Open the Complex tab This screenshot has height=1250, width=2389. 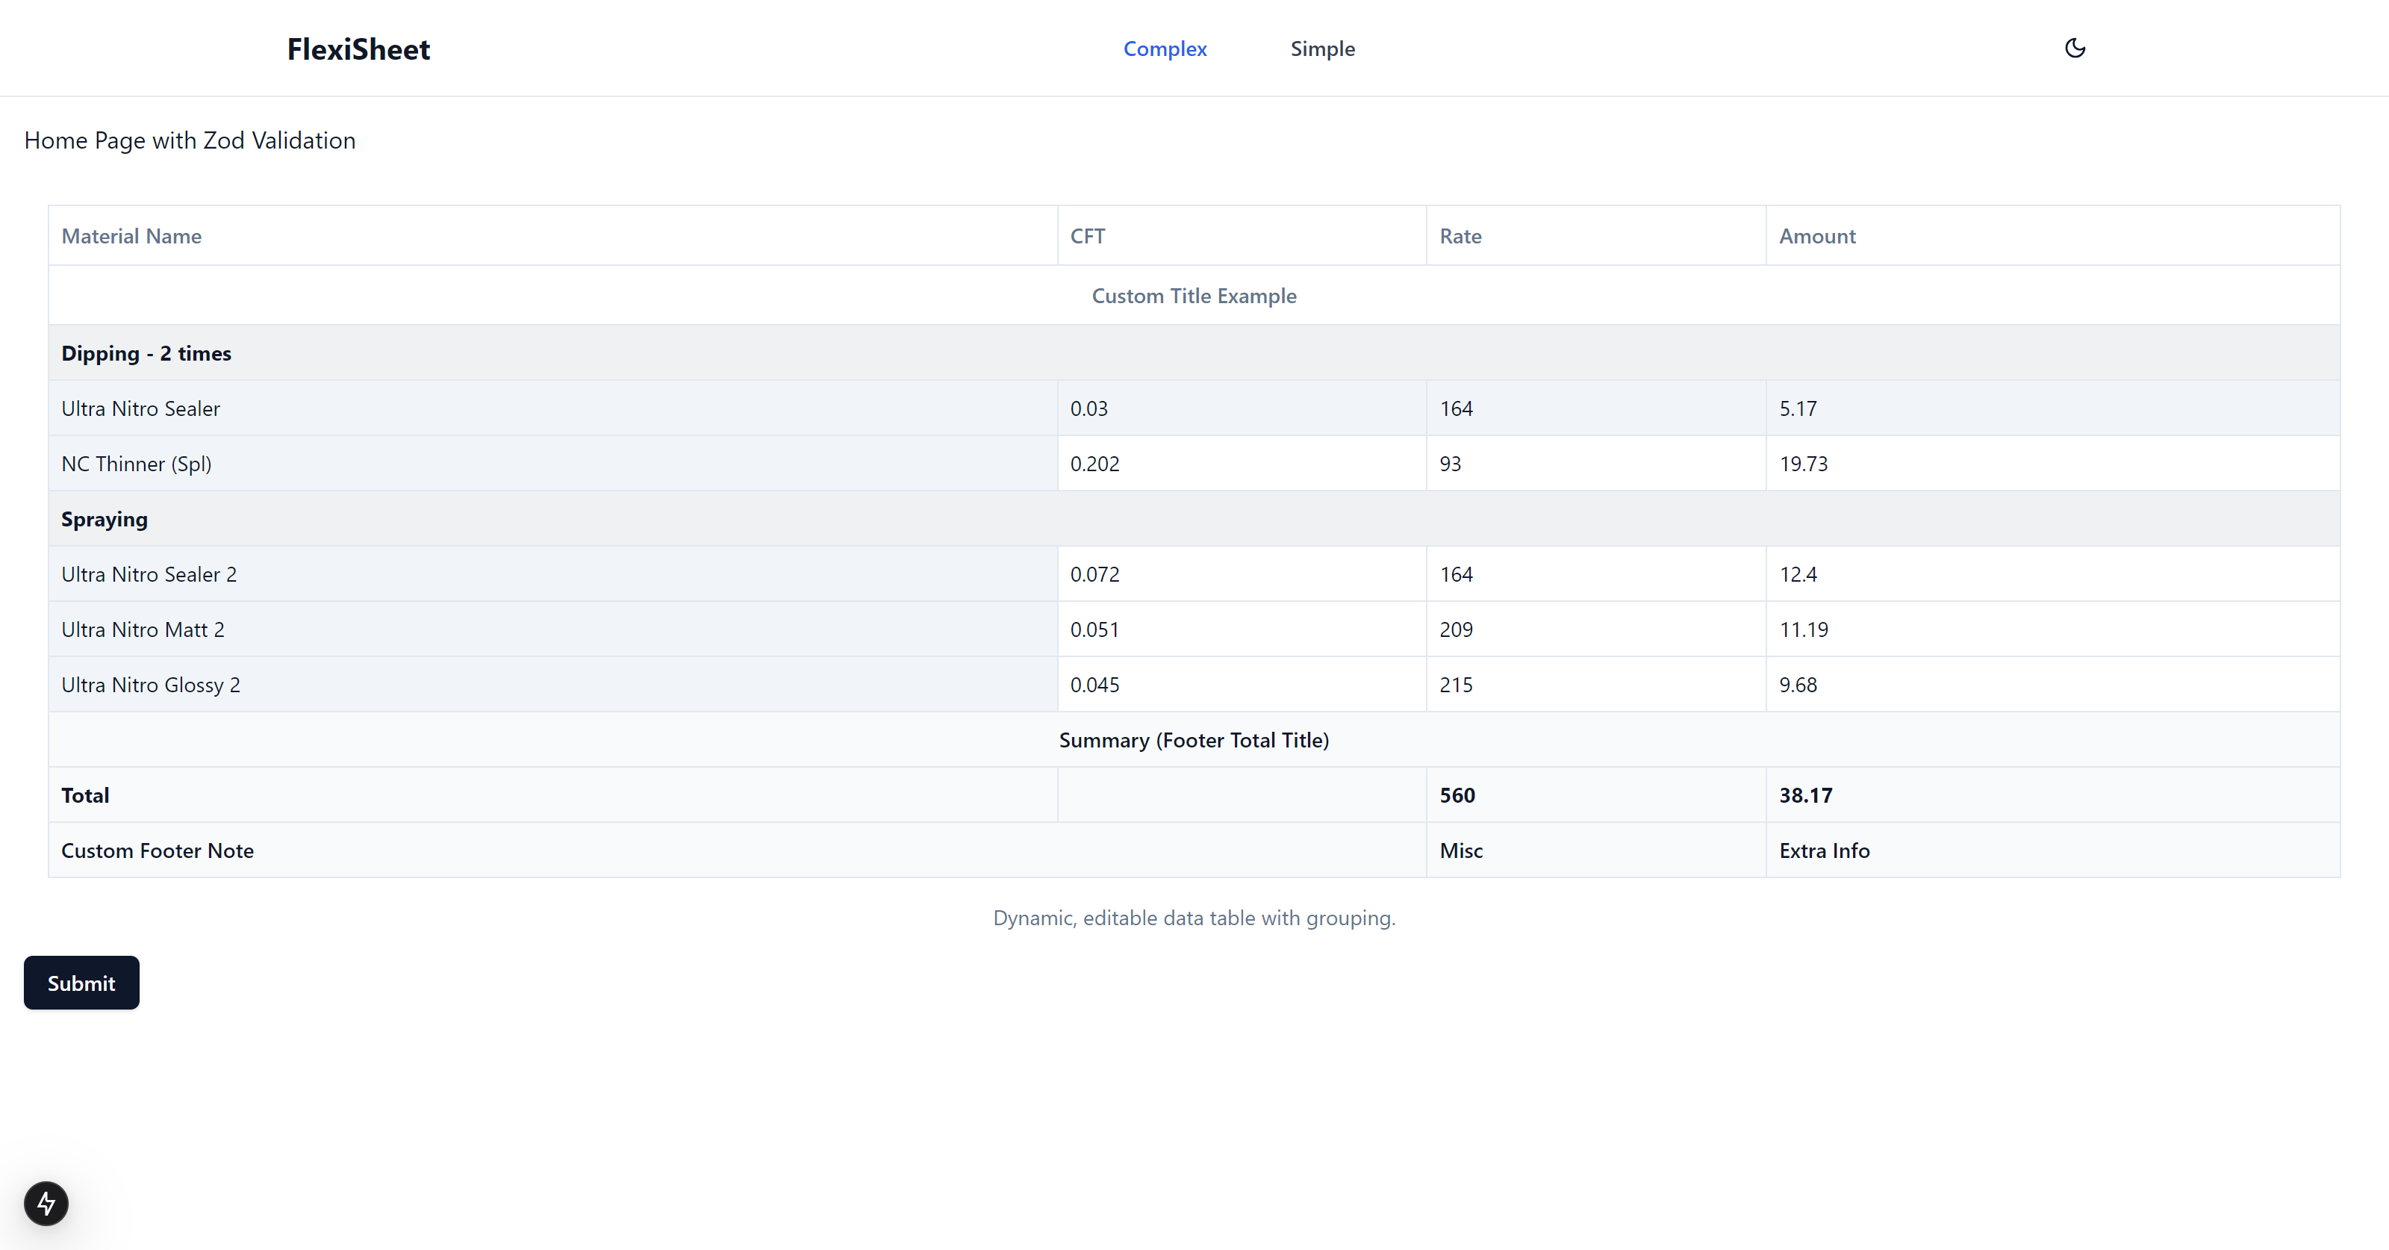(1165, 49)
